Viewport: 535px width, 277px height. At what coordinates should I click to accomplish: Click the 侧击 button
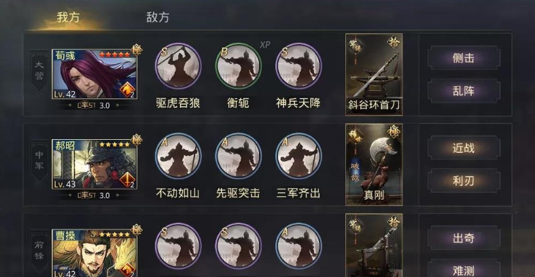[464, 58]
